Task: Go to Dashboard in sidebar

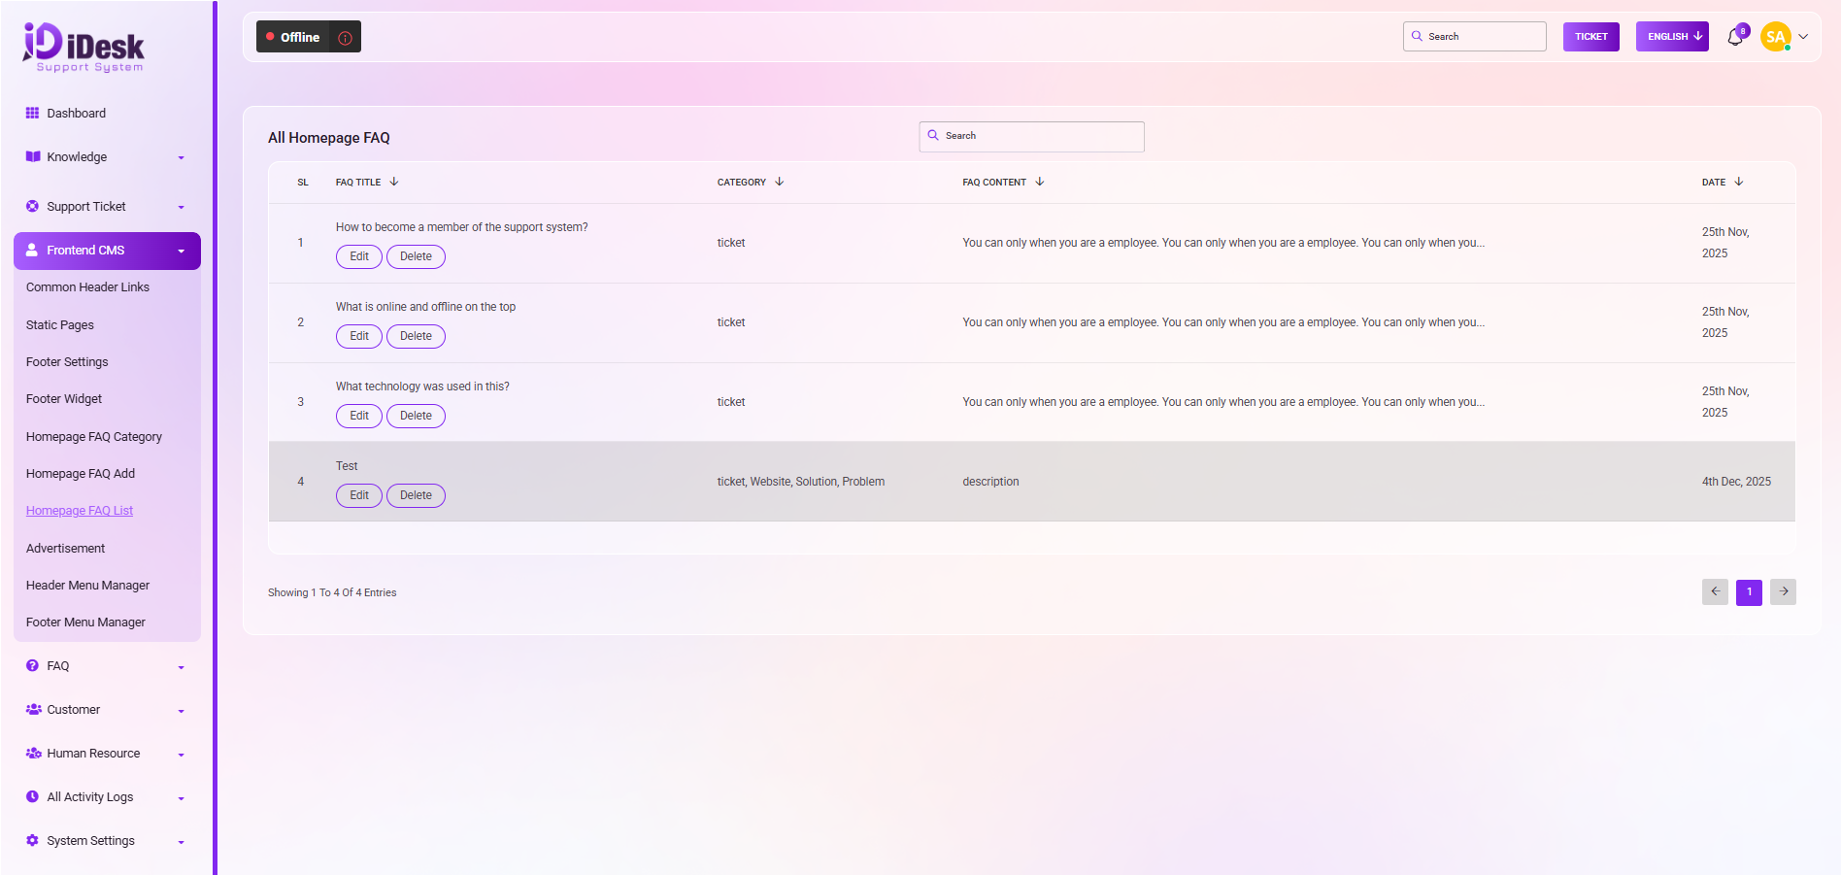Action: tap(76, 114)
